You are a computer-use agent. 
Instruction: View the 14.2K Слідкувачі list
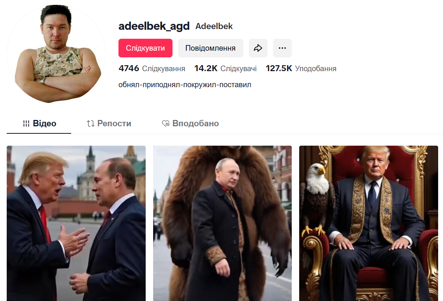tap(225, 68)
